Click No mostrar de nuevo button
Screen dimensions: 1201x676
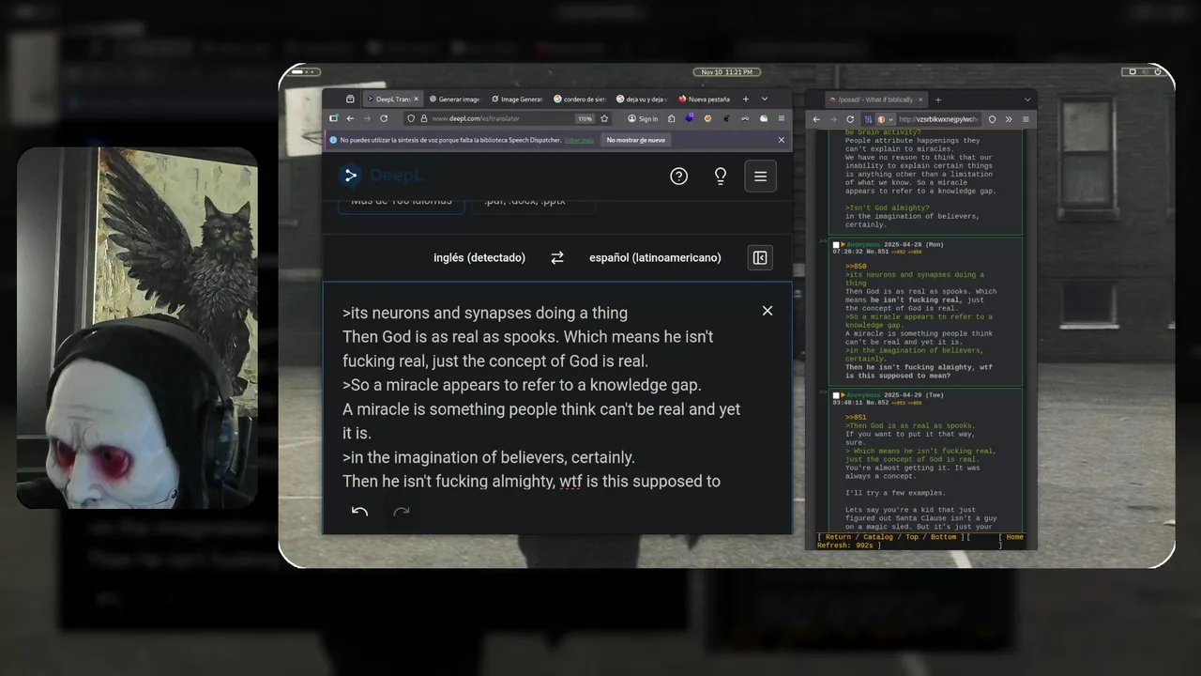click(x=636, y=140)
